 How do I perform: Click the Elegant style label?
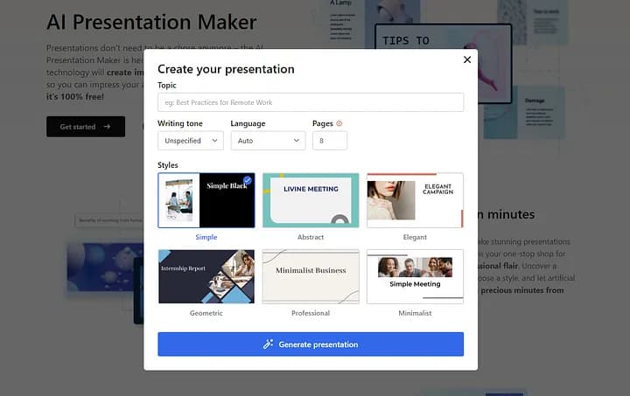pos(415,237)
